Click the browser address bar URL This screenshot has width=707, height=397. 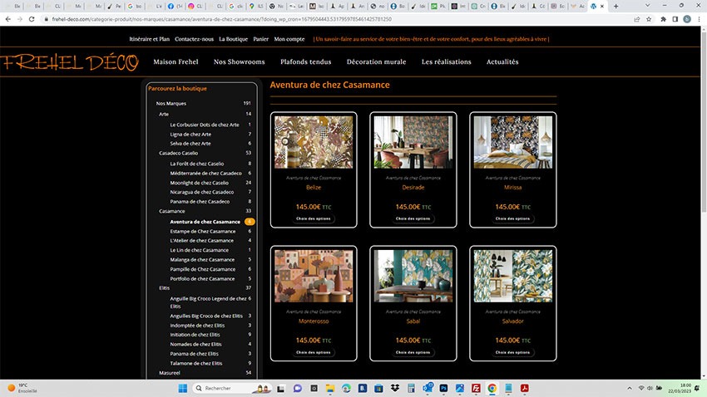(222, 19)
